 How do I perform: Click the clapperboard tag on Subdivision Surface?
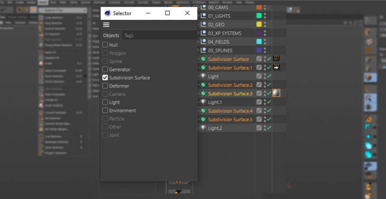[276, 58]
